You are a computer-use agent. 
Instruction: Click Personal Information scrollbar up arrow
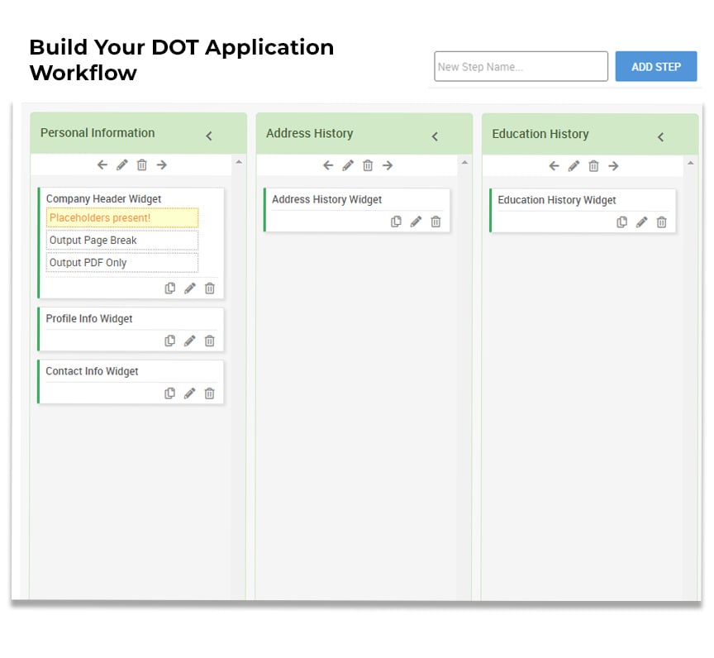tap(239, 162)
